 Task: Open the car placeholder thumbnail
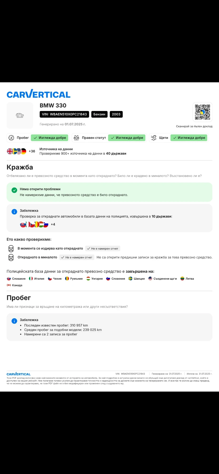coord(20,115)
